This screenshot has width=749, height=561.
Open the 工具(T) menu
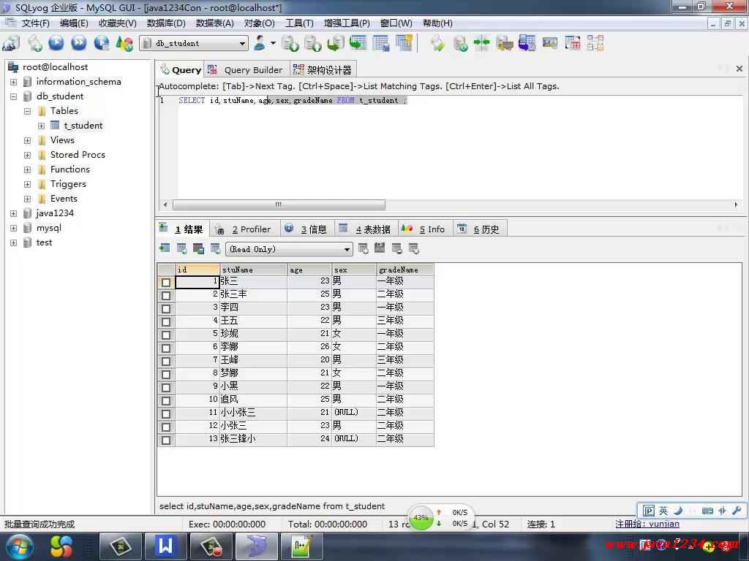coord(299,23)
